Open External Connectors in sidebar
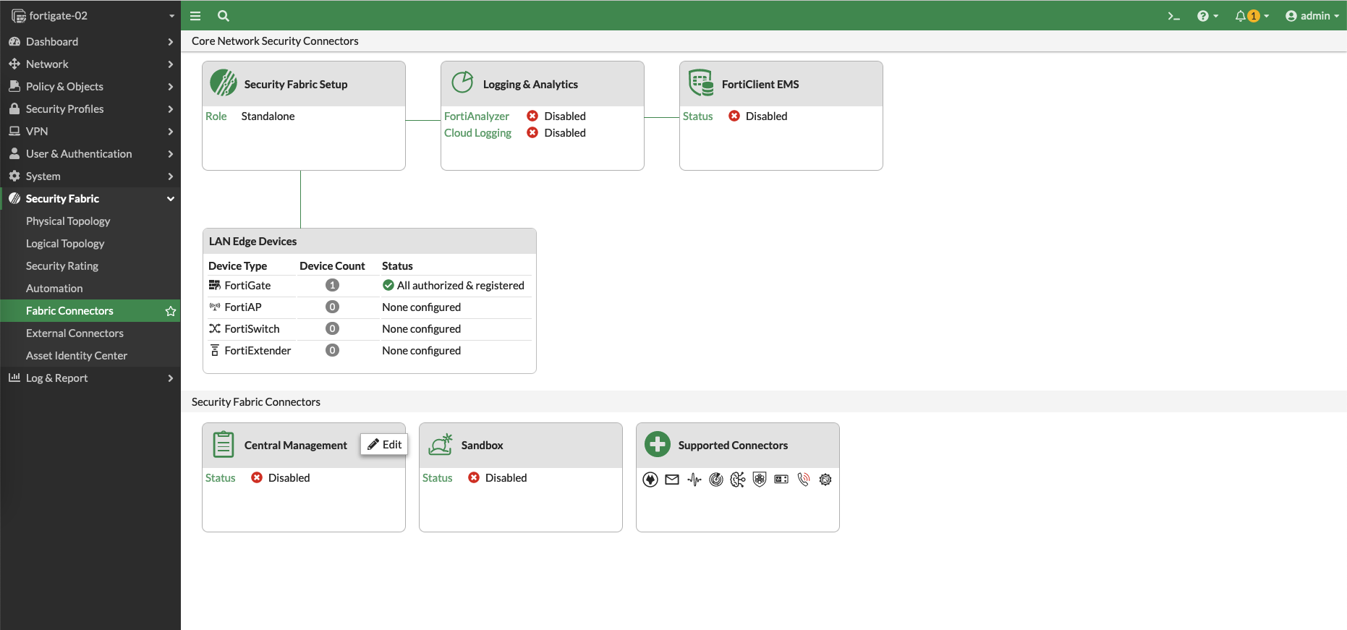The width and height of the screenshot is (1347, 630). pos(75,333)
